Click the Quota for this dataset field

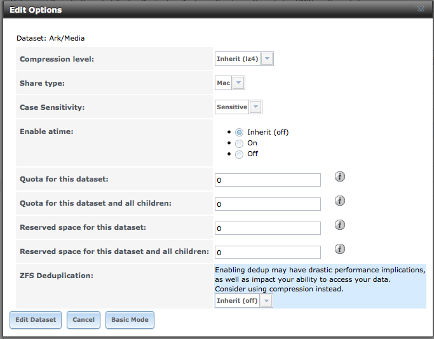pos(268,180)
